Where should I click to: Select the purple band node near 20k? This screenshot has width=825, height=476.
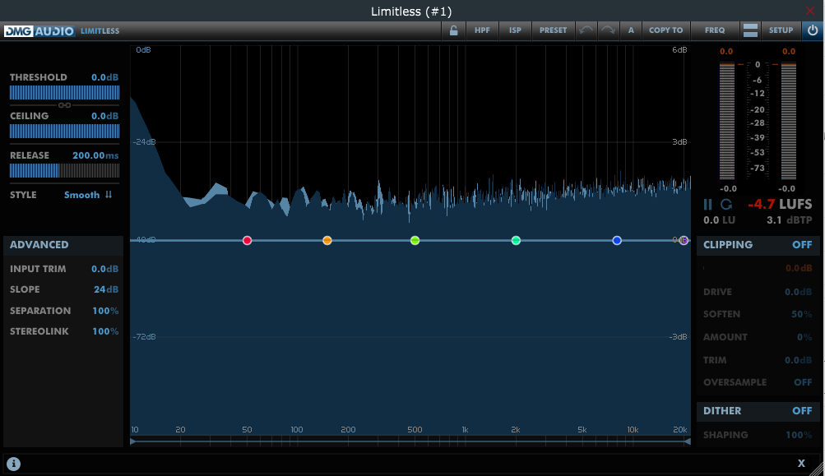[x=684, y=240]
